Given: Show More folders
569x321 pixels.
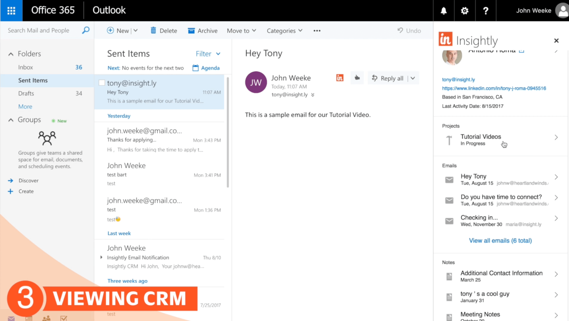Looking at the screenshot, I should (x=25, y=106).
